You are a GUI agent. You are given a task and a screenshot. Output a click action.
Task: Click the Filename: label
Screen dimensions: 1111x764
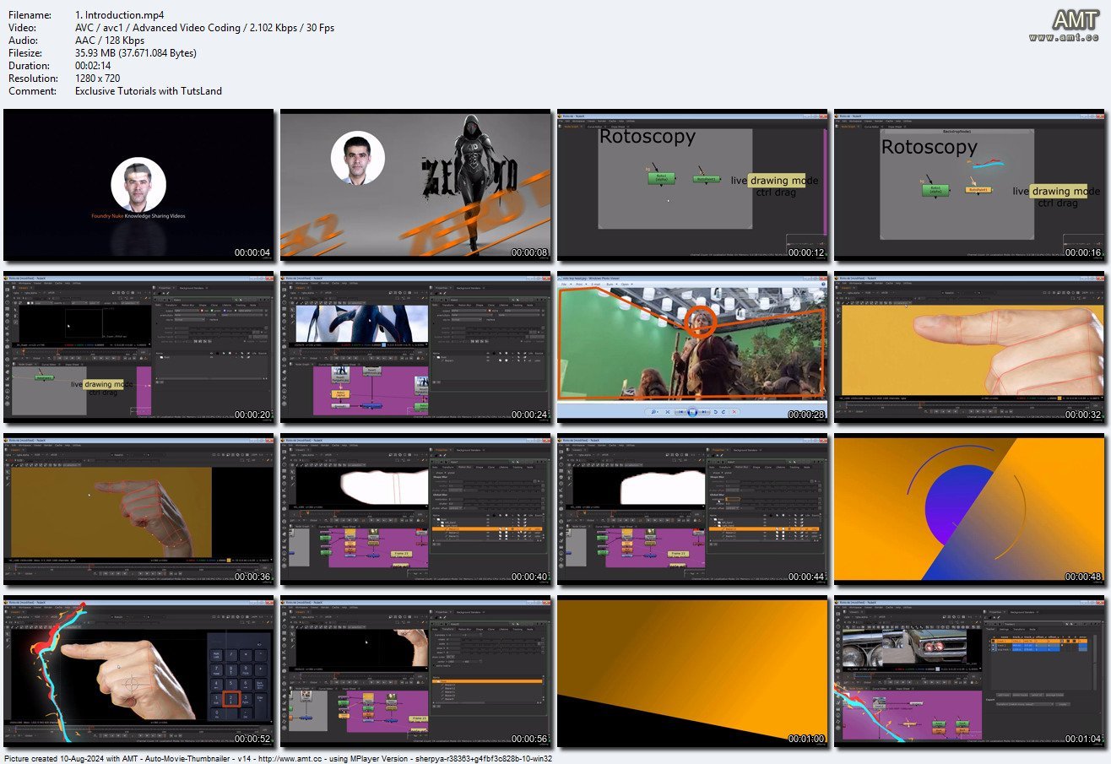(x=28, y=15)
